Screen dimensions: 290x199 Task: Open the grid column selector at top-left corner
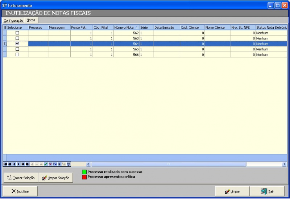[x=5, y=28]
